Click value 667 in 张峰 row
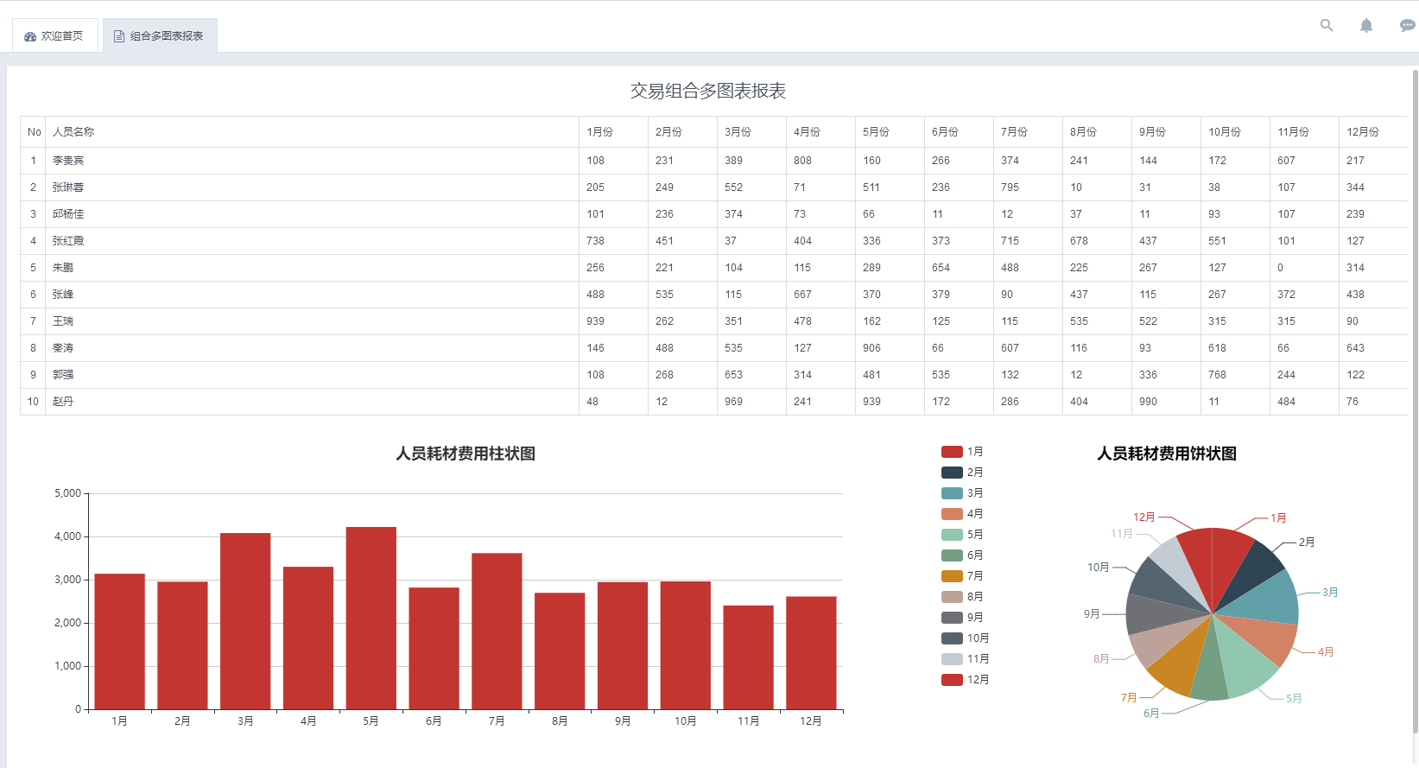The width and height of the screenshot is (1419, 768). coord(802,295)
